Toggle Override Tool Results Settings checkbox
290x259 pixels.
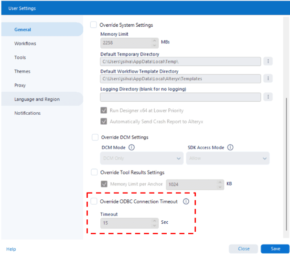pyautogui.click(x=94, y=173)
